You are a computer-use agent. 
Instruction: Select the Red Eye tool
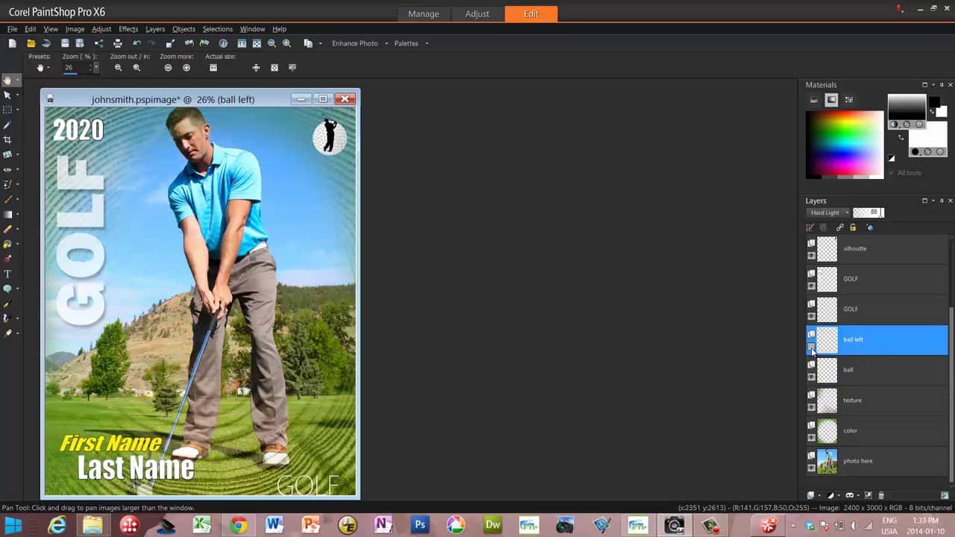(7, 169)
